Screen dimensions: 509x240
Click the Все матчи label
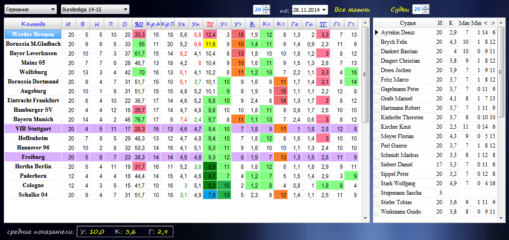[x=352, y=10]
